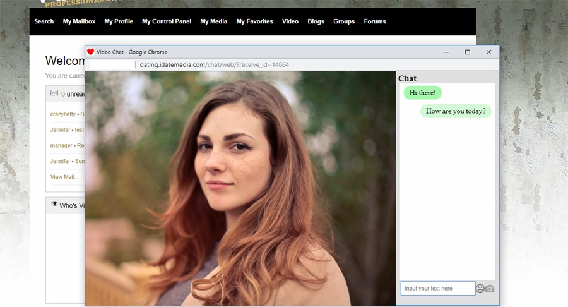The height and width of the screenshot is (307, 568).
Task: Focus the 'Input your text here' chat field
Action: point(438,289)
